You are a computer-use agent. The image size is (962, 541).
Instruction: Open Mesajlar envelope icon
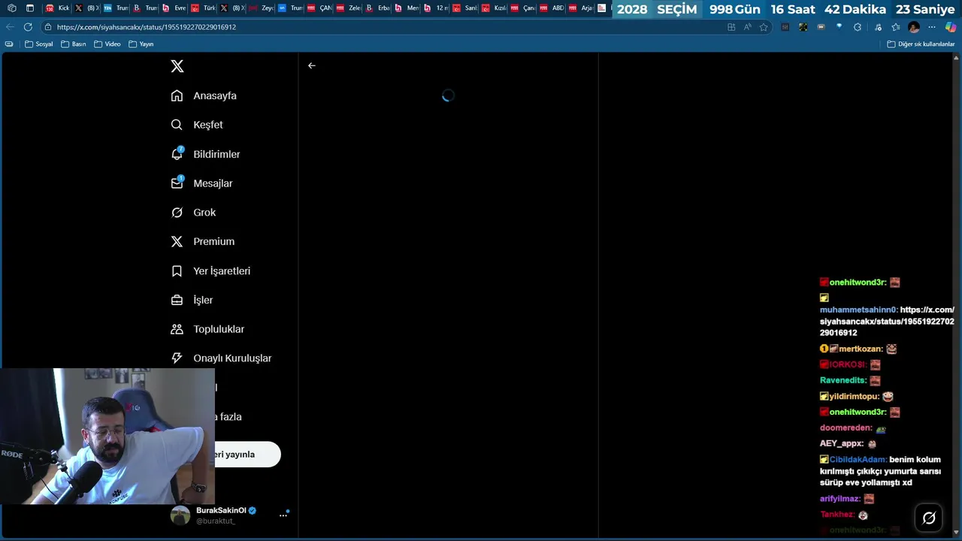tap(177, 183)
